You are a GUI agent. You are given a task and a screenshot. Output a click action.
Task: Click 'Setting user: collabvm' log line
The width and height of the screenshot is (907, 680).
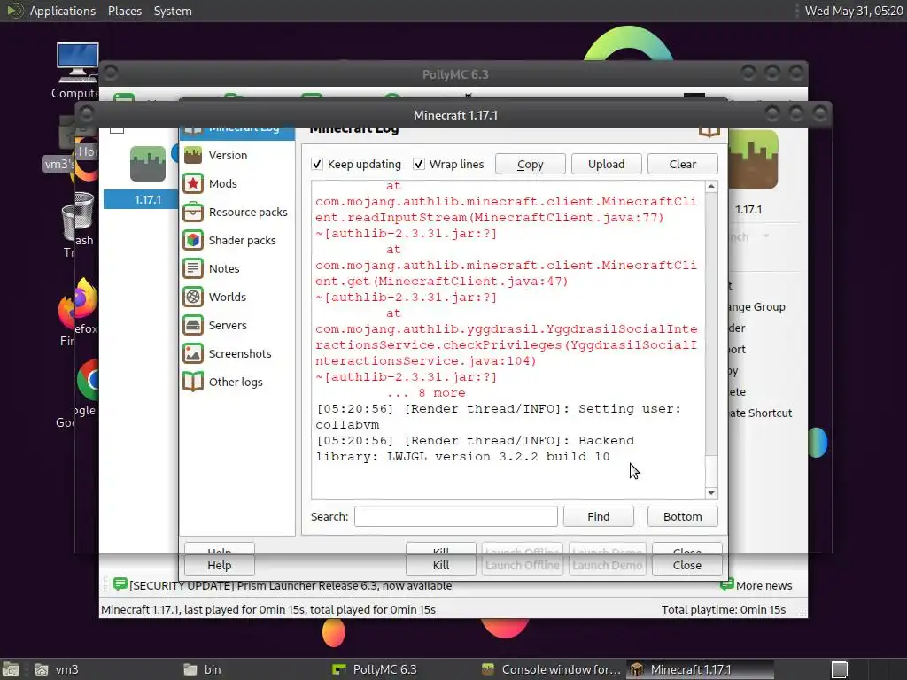(x=499, y=416)
